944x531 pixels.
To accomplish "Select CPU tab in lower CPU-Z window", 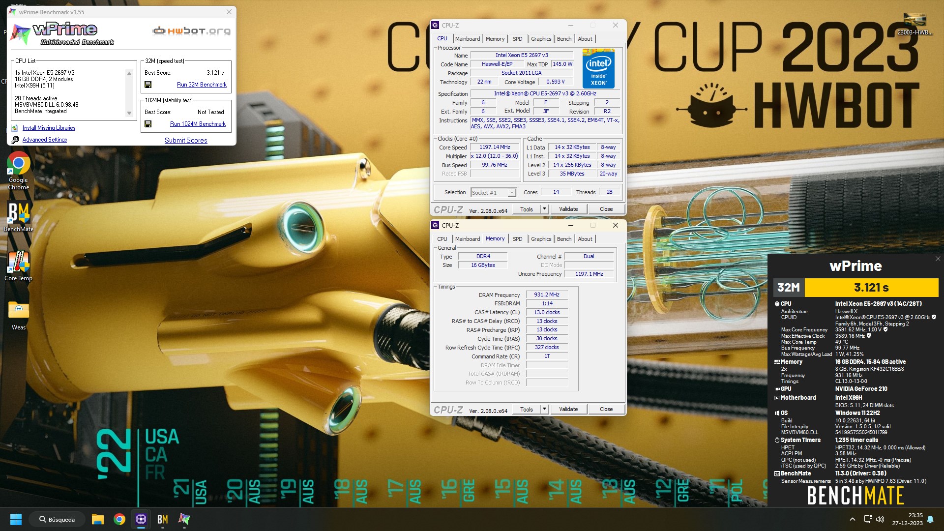I will tap(442, 239).
